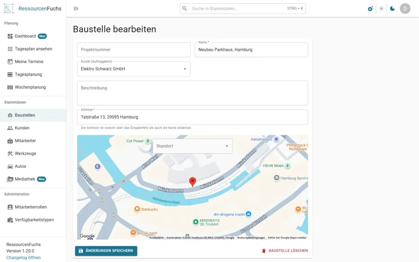Click the dm-drogerie markt map marker

coord(249,214)
